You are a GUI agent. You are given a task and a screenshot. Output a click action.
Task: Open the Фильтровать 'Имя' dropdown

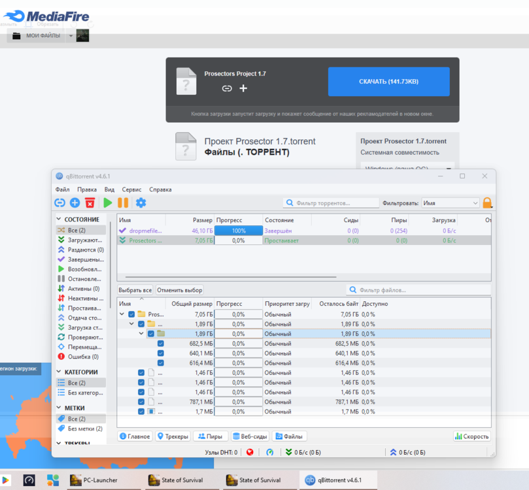451,203
